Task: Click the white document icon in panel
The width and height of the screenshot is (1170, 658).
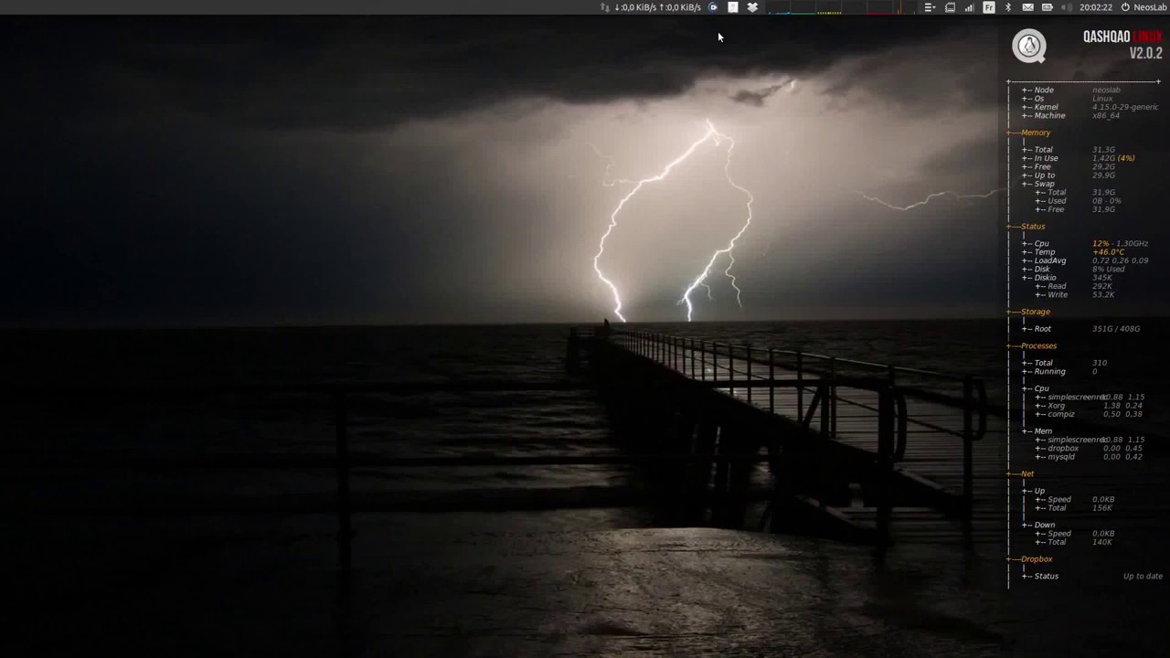Action: 732,7
